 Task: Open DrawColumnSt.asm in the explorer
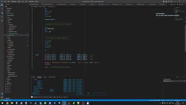tap(13, 33)
